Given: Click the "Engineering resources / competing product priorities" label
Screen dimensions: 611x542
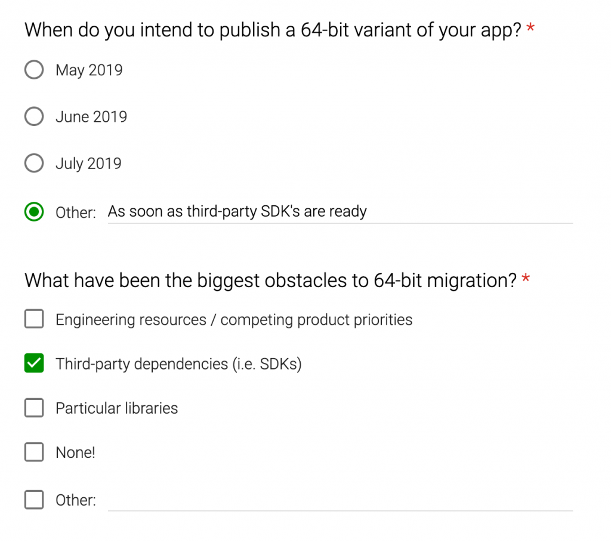Looking at the screenshot, I should tap(234, 319).
